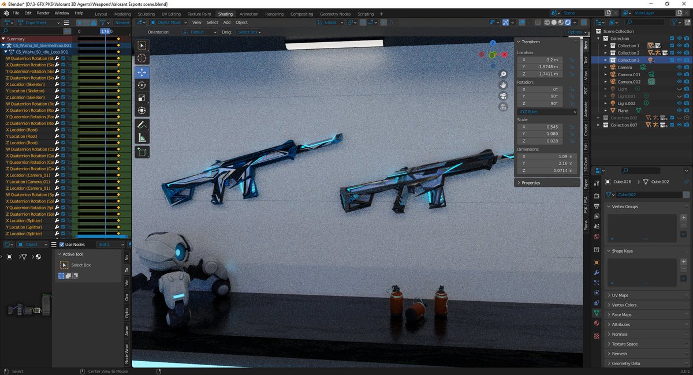Disable render camera icon for Light.002
Screen dimensions: 693x375
tap(687, 103)
